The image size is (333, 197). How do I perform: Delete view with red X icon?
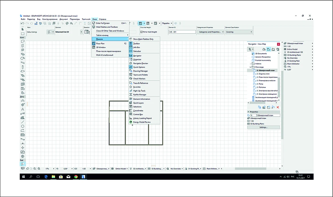pyautogui.click(x=278, y=107)
